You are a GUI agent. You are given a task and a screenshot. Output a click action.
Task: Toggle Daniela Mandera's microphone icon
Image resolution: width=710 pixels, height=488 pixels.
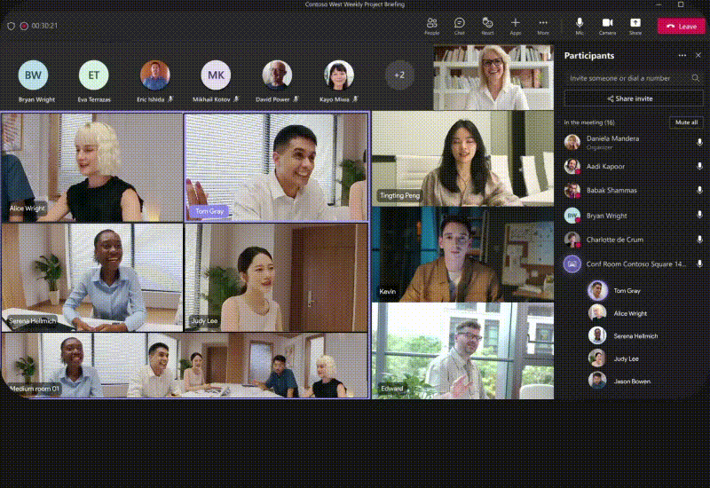click(699, 142)
